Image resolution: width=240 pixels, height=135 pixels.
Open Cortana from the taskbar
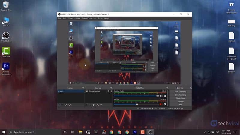[65, 132]
